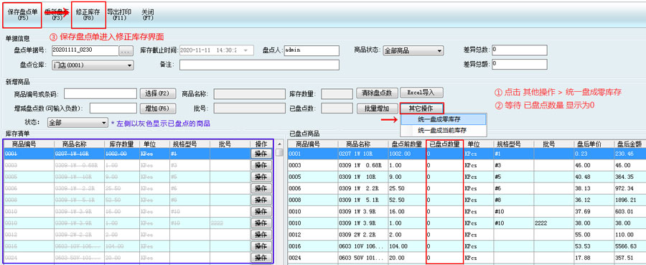Image resolution: width=646 pixels, height=265 pixels.
Task: Click the 清除盘点数 button
Action: tap(377, 93)
